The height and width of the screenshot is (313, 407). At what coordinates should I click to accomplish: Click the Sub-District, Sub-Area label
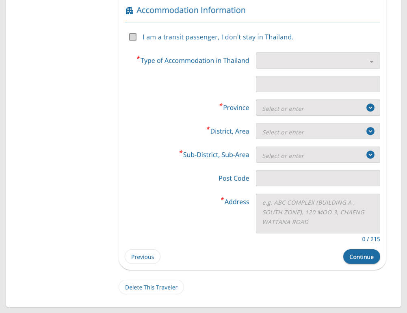coord(216,155)
